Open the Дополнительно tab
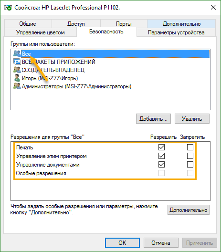Image resolution: width=221 pixels, height=252 pixels. click(181, 24)
